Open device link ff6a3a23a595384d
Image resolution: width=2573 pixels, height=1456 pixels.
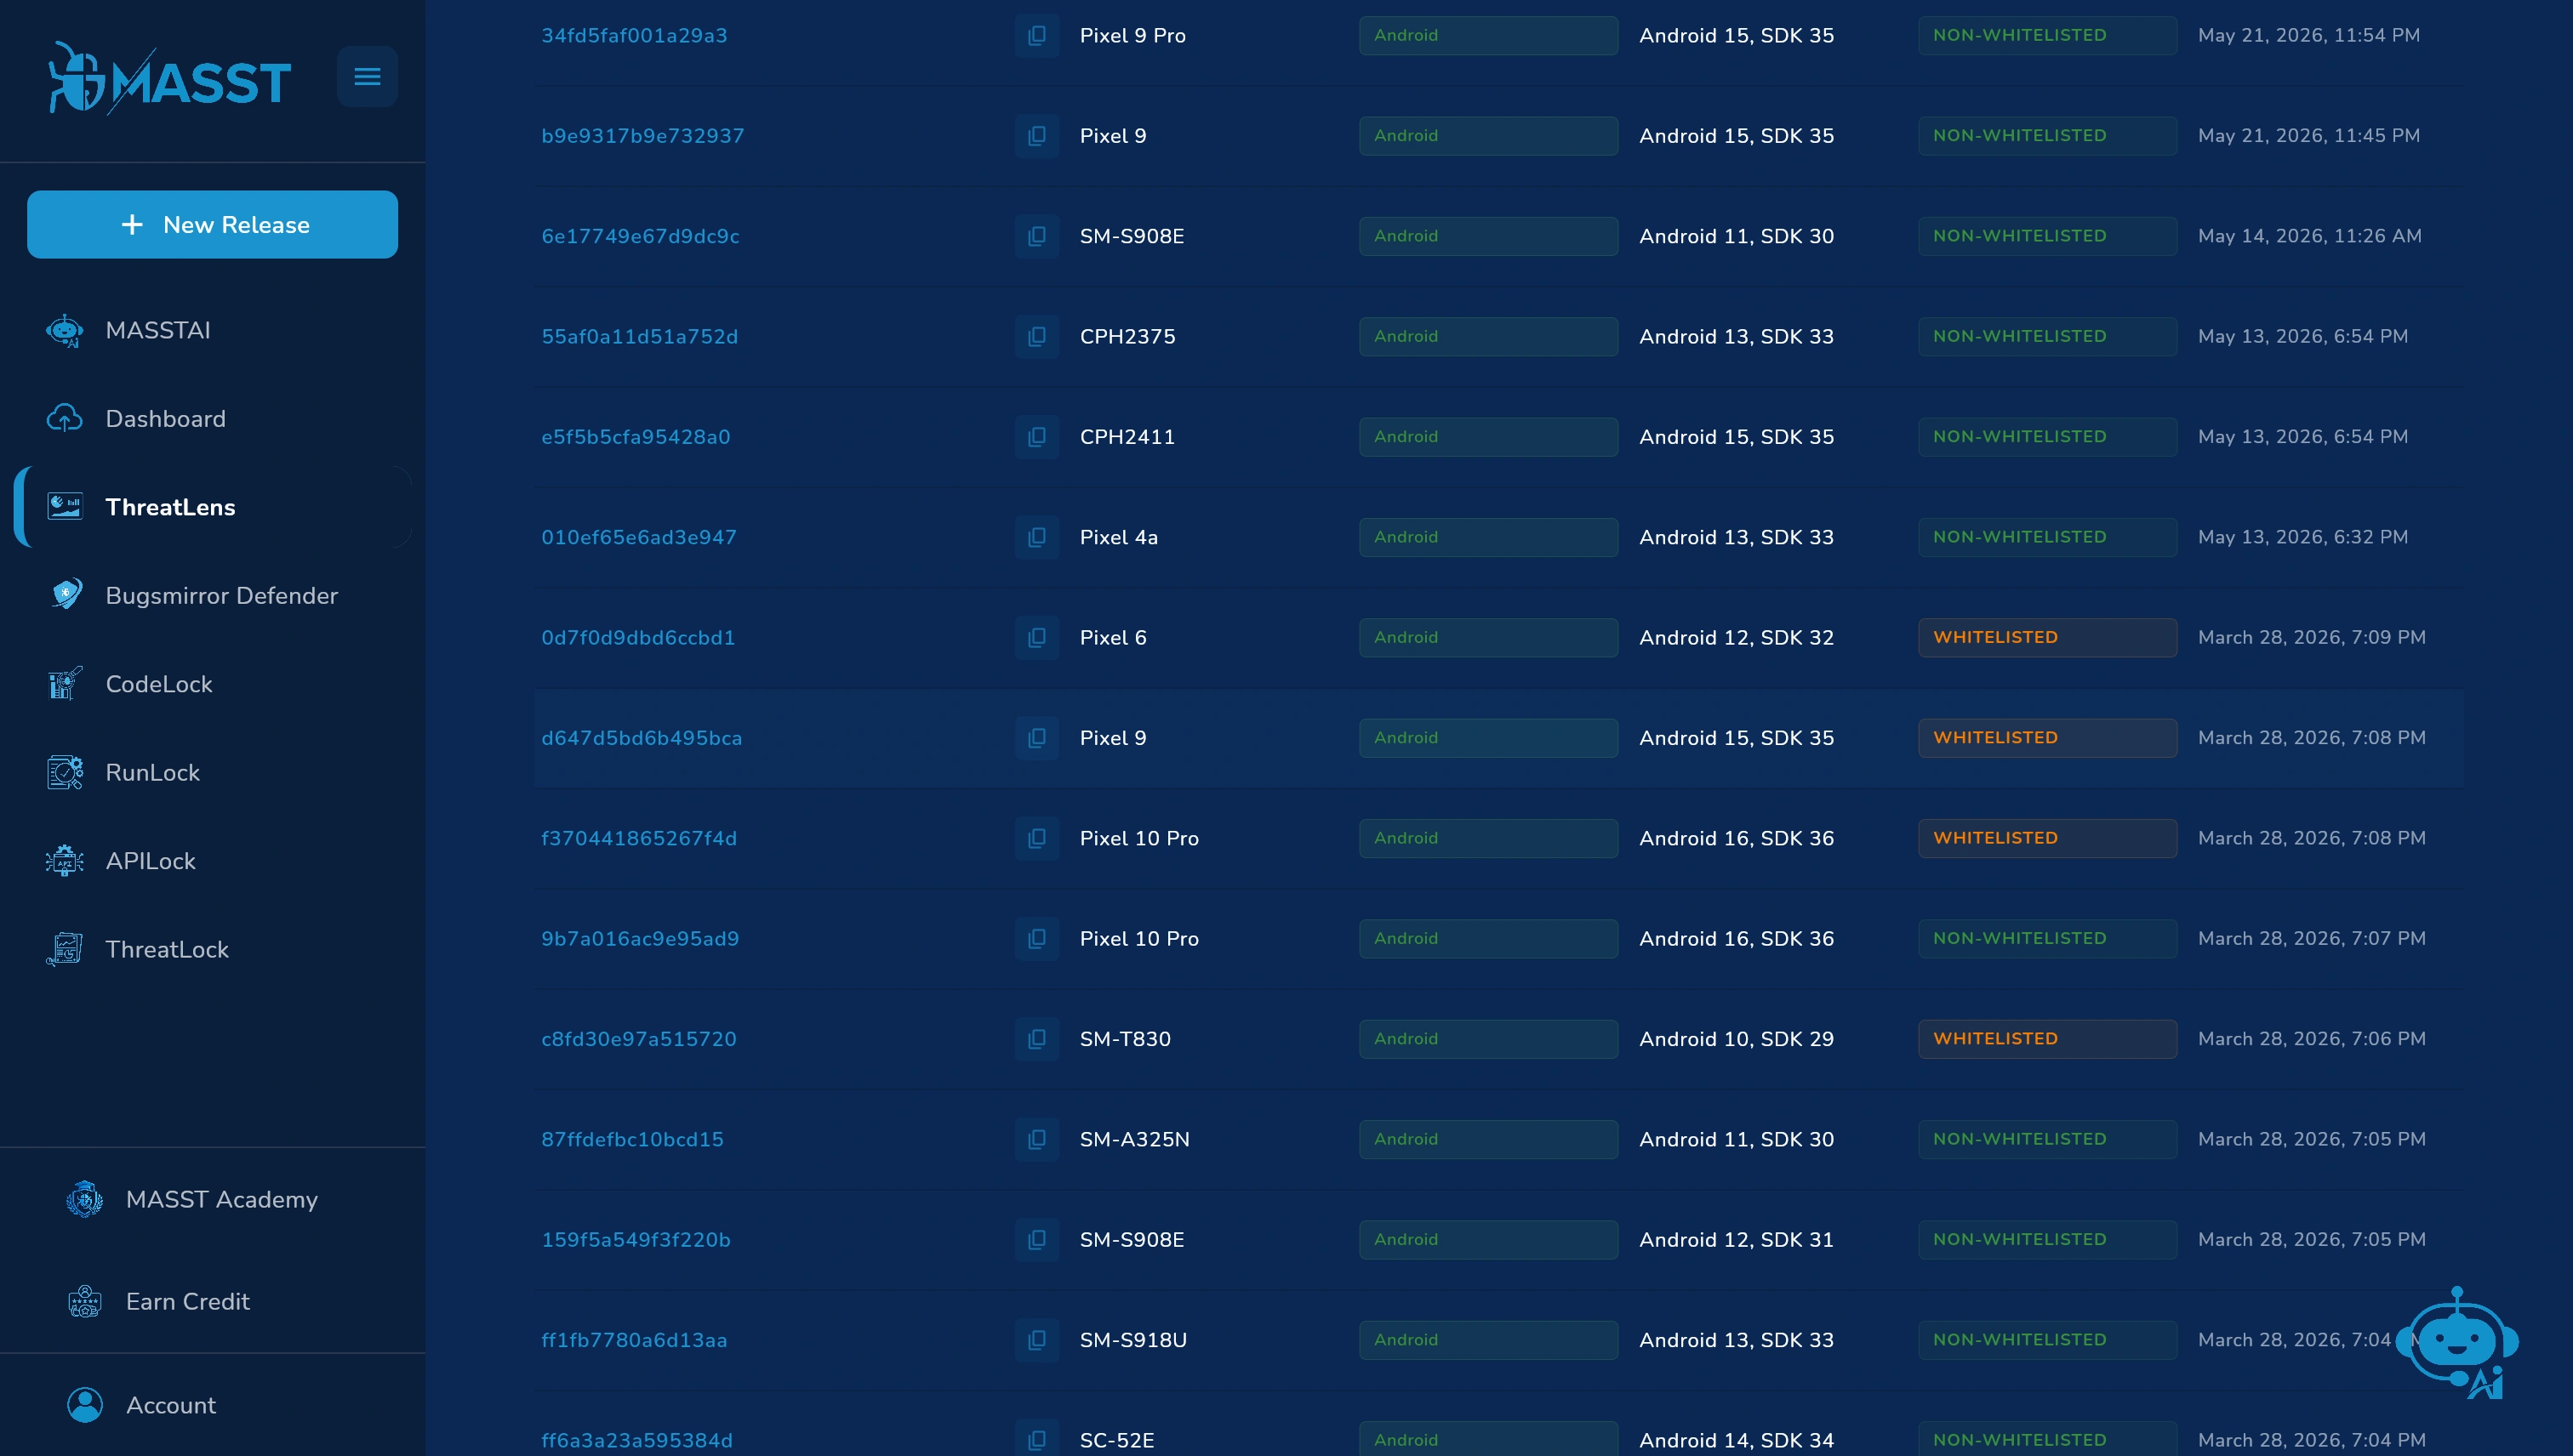(x=637, y=1441)
